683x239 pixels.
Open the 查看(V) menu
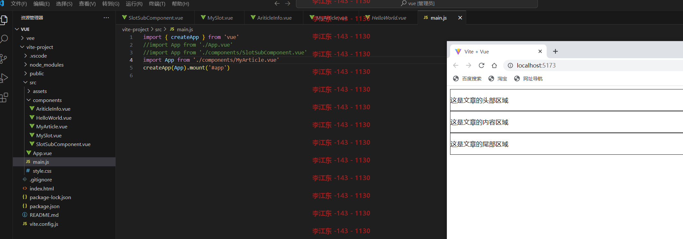click(x=87, y=4)
